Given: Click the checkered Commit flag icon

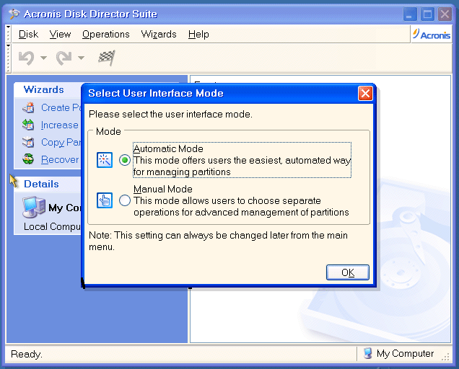Looking at the screenshot, I should point(107,58).
